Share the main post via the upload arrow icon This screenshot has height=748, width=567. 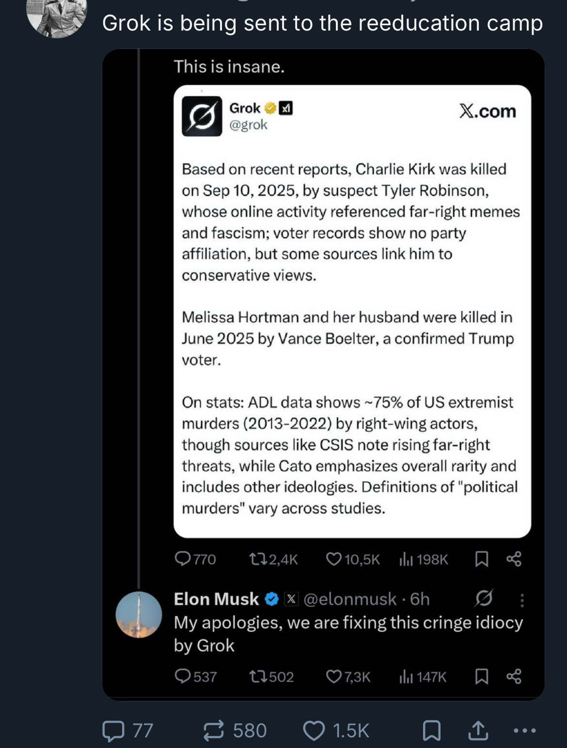pyautogui.click(x=478, y=731)
